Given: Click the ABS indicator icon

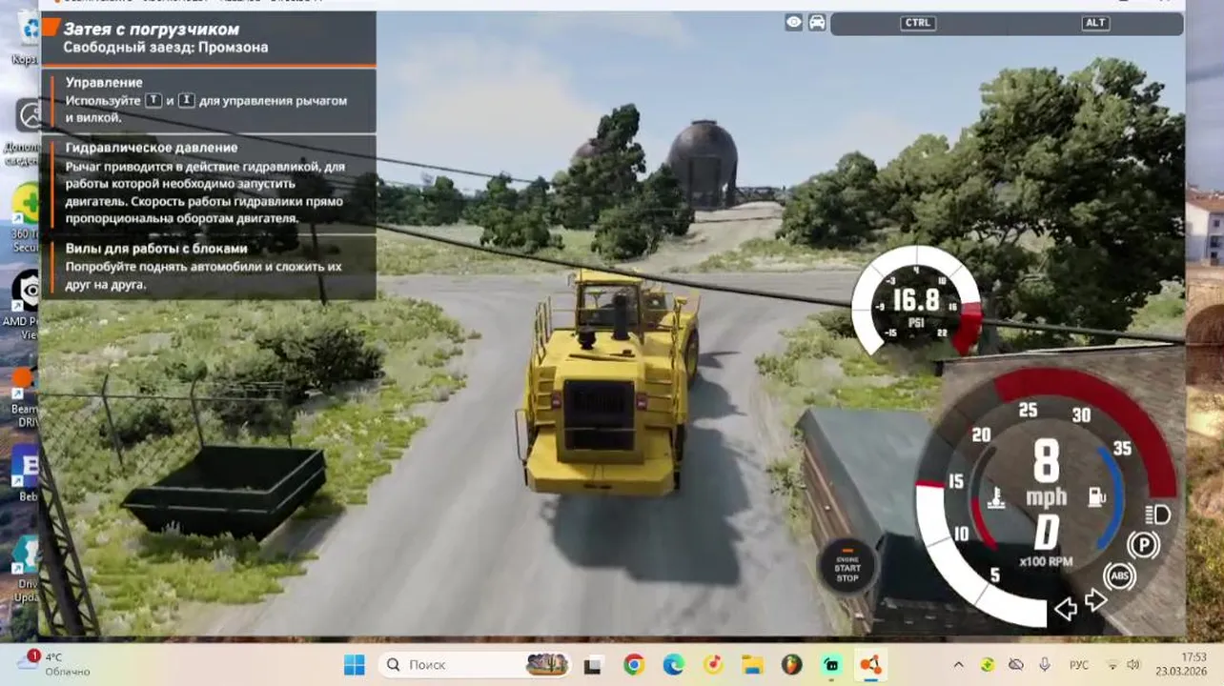Looking at the screenshot, I should tap(1120, 576).
